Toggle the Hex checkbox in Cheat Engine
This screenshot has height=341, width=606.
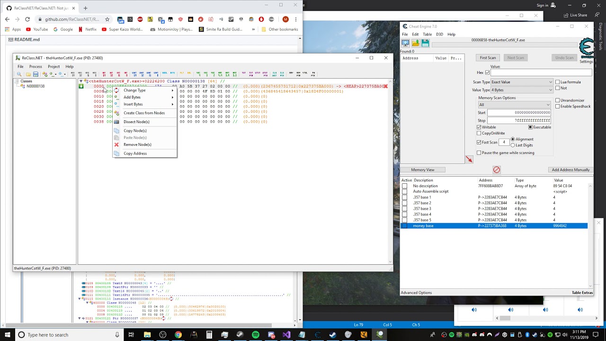click(x=487, y=72)
